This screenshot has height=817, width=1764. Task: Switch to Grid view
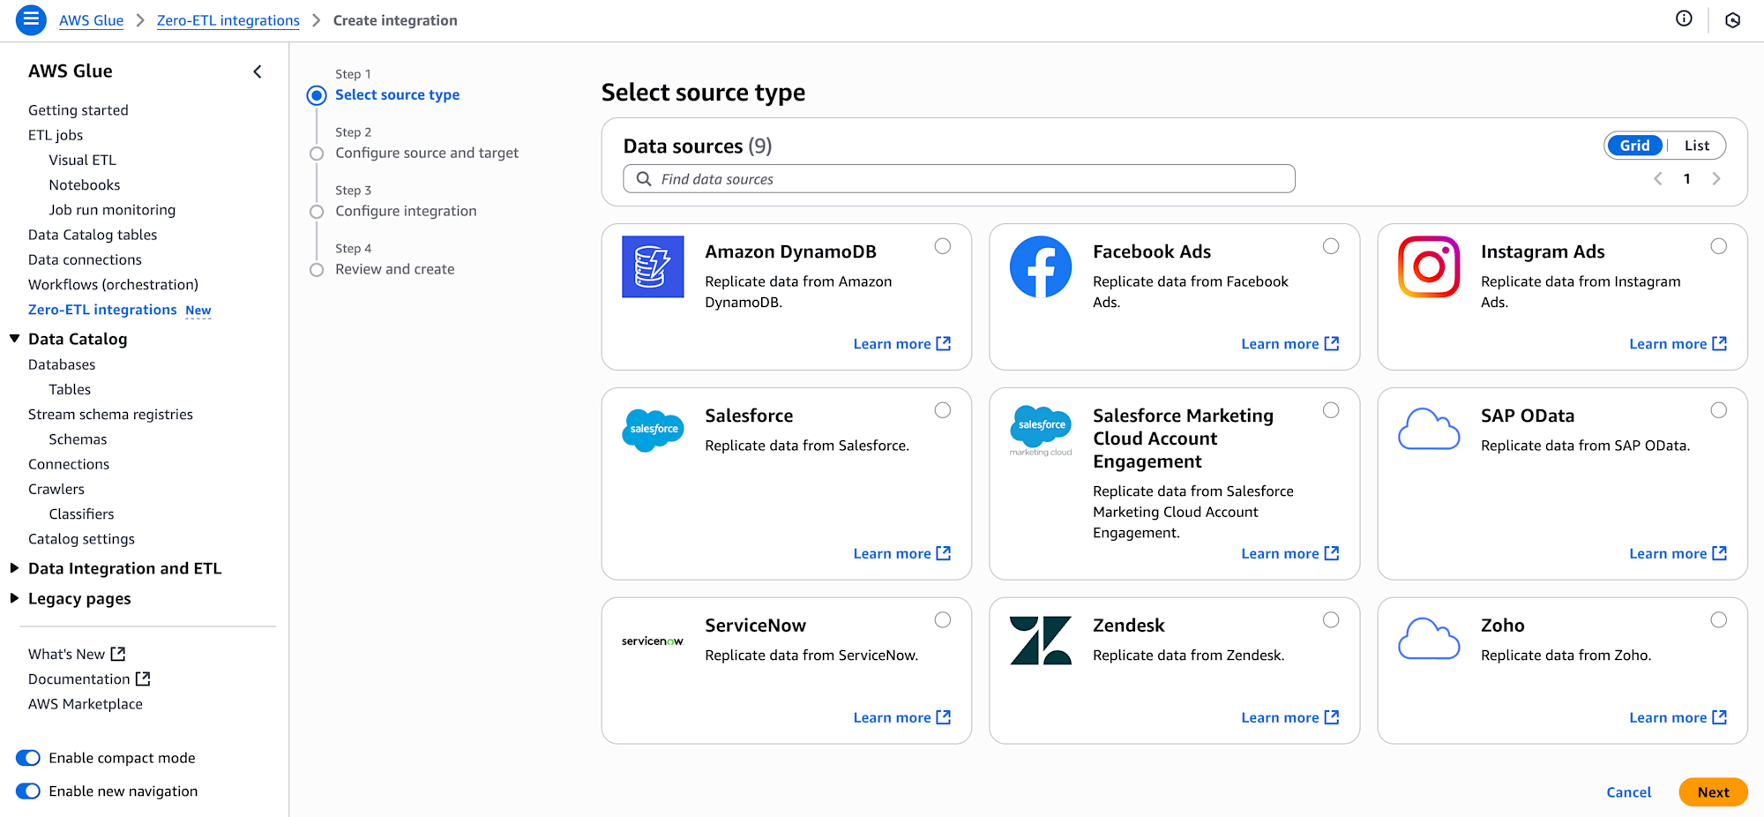(x=1634, y=146)
